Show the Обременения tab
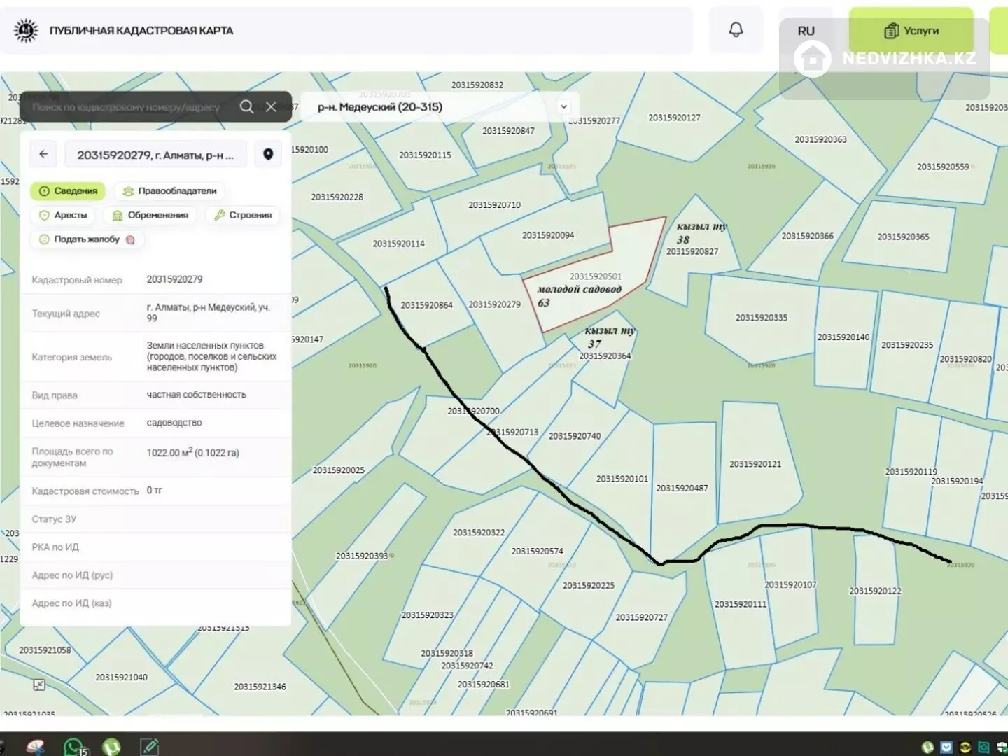Image resolution: width=1008 pixels, height=756 pixels. click(x=150, y=215)
